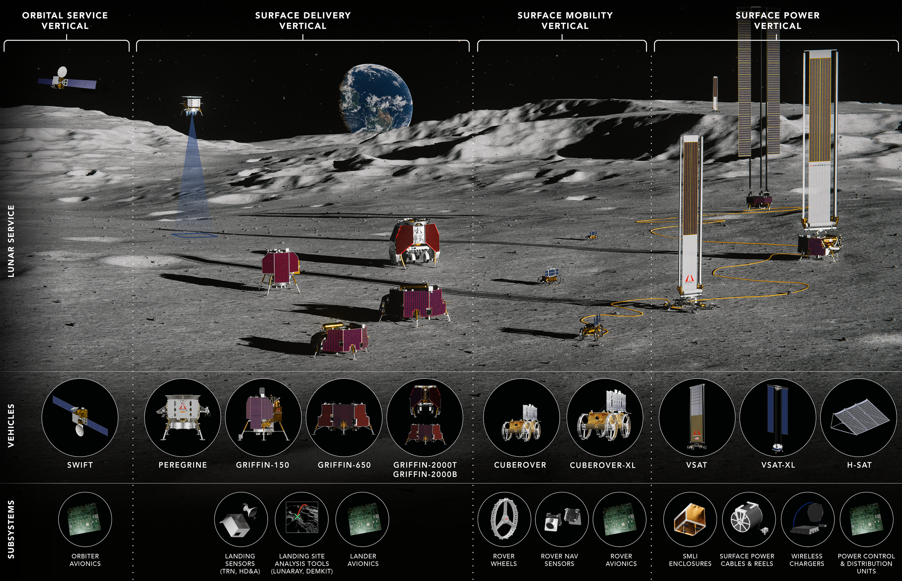The image size is (902, 581).
Task: Select the Griffin-2000T/2000B vehicle circle
Action: pos(425,418)
